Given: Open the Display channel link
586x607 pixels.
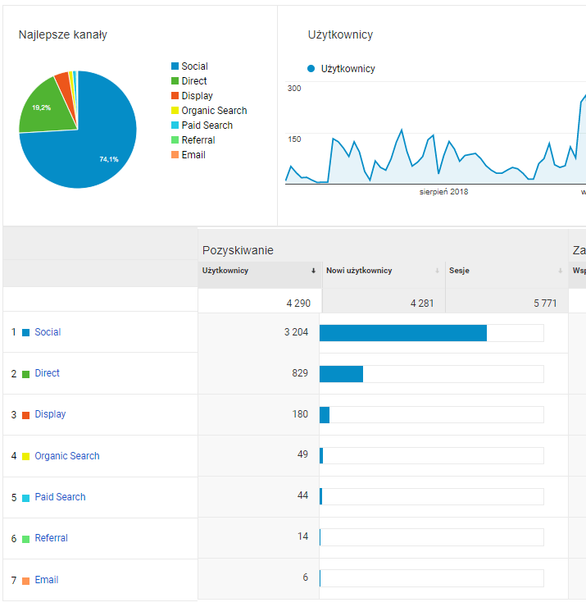Looking at the screenshot, I should point(50,414).
